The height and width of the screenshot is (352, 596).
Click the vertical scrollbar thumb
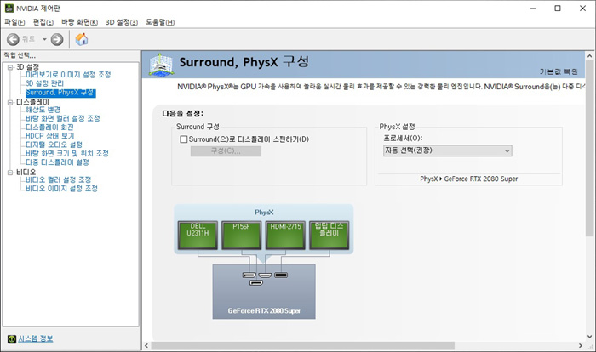coord(589,149)
